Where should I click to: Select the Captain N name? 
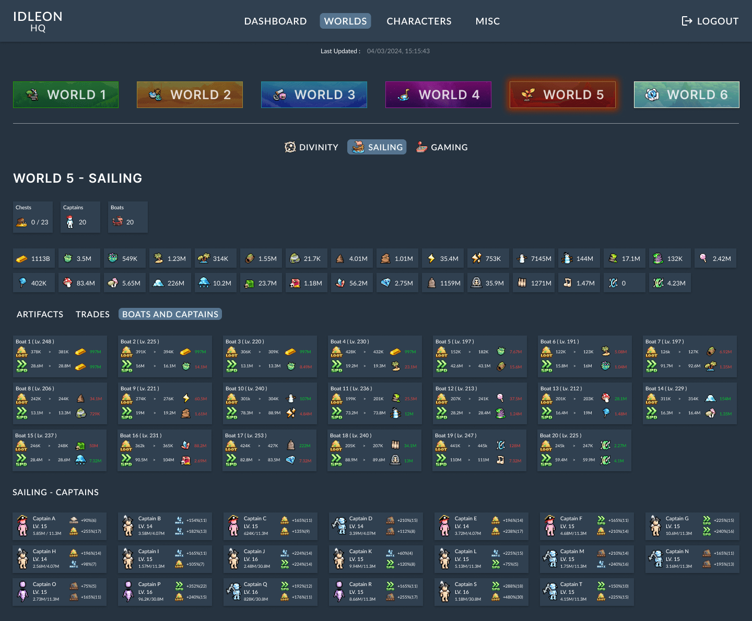click(677, 552)
